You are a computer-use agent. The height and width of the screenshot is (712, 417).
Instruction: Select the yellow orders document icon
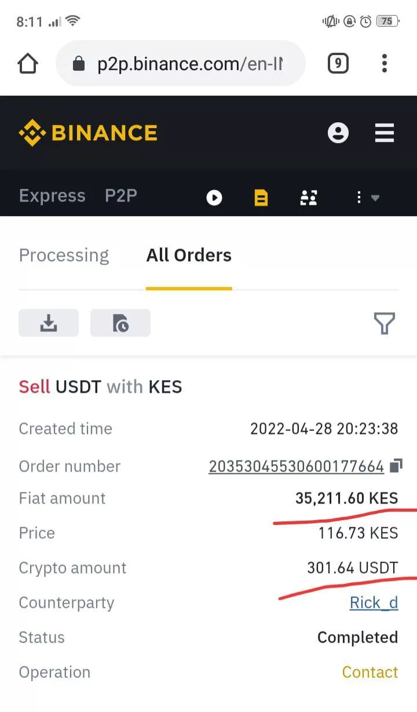[x=261, y=198]
